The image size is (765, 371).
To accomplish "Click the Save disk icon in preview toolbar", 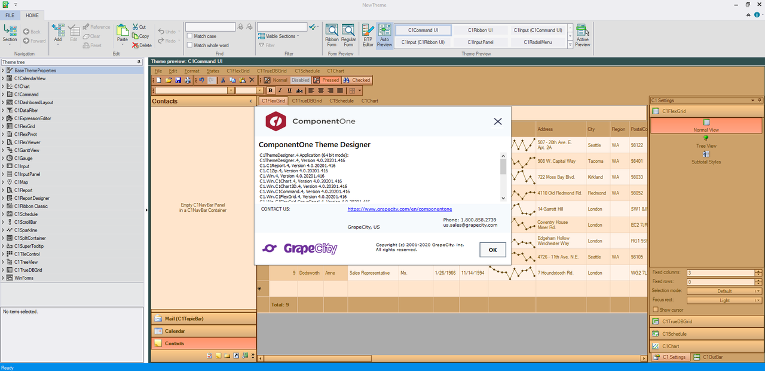I will (178, 80).
